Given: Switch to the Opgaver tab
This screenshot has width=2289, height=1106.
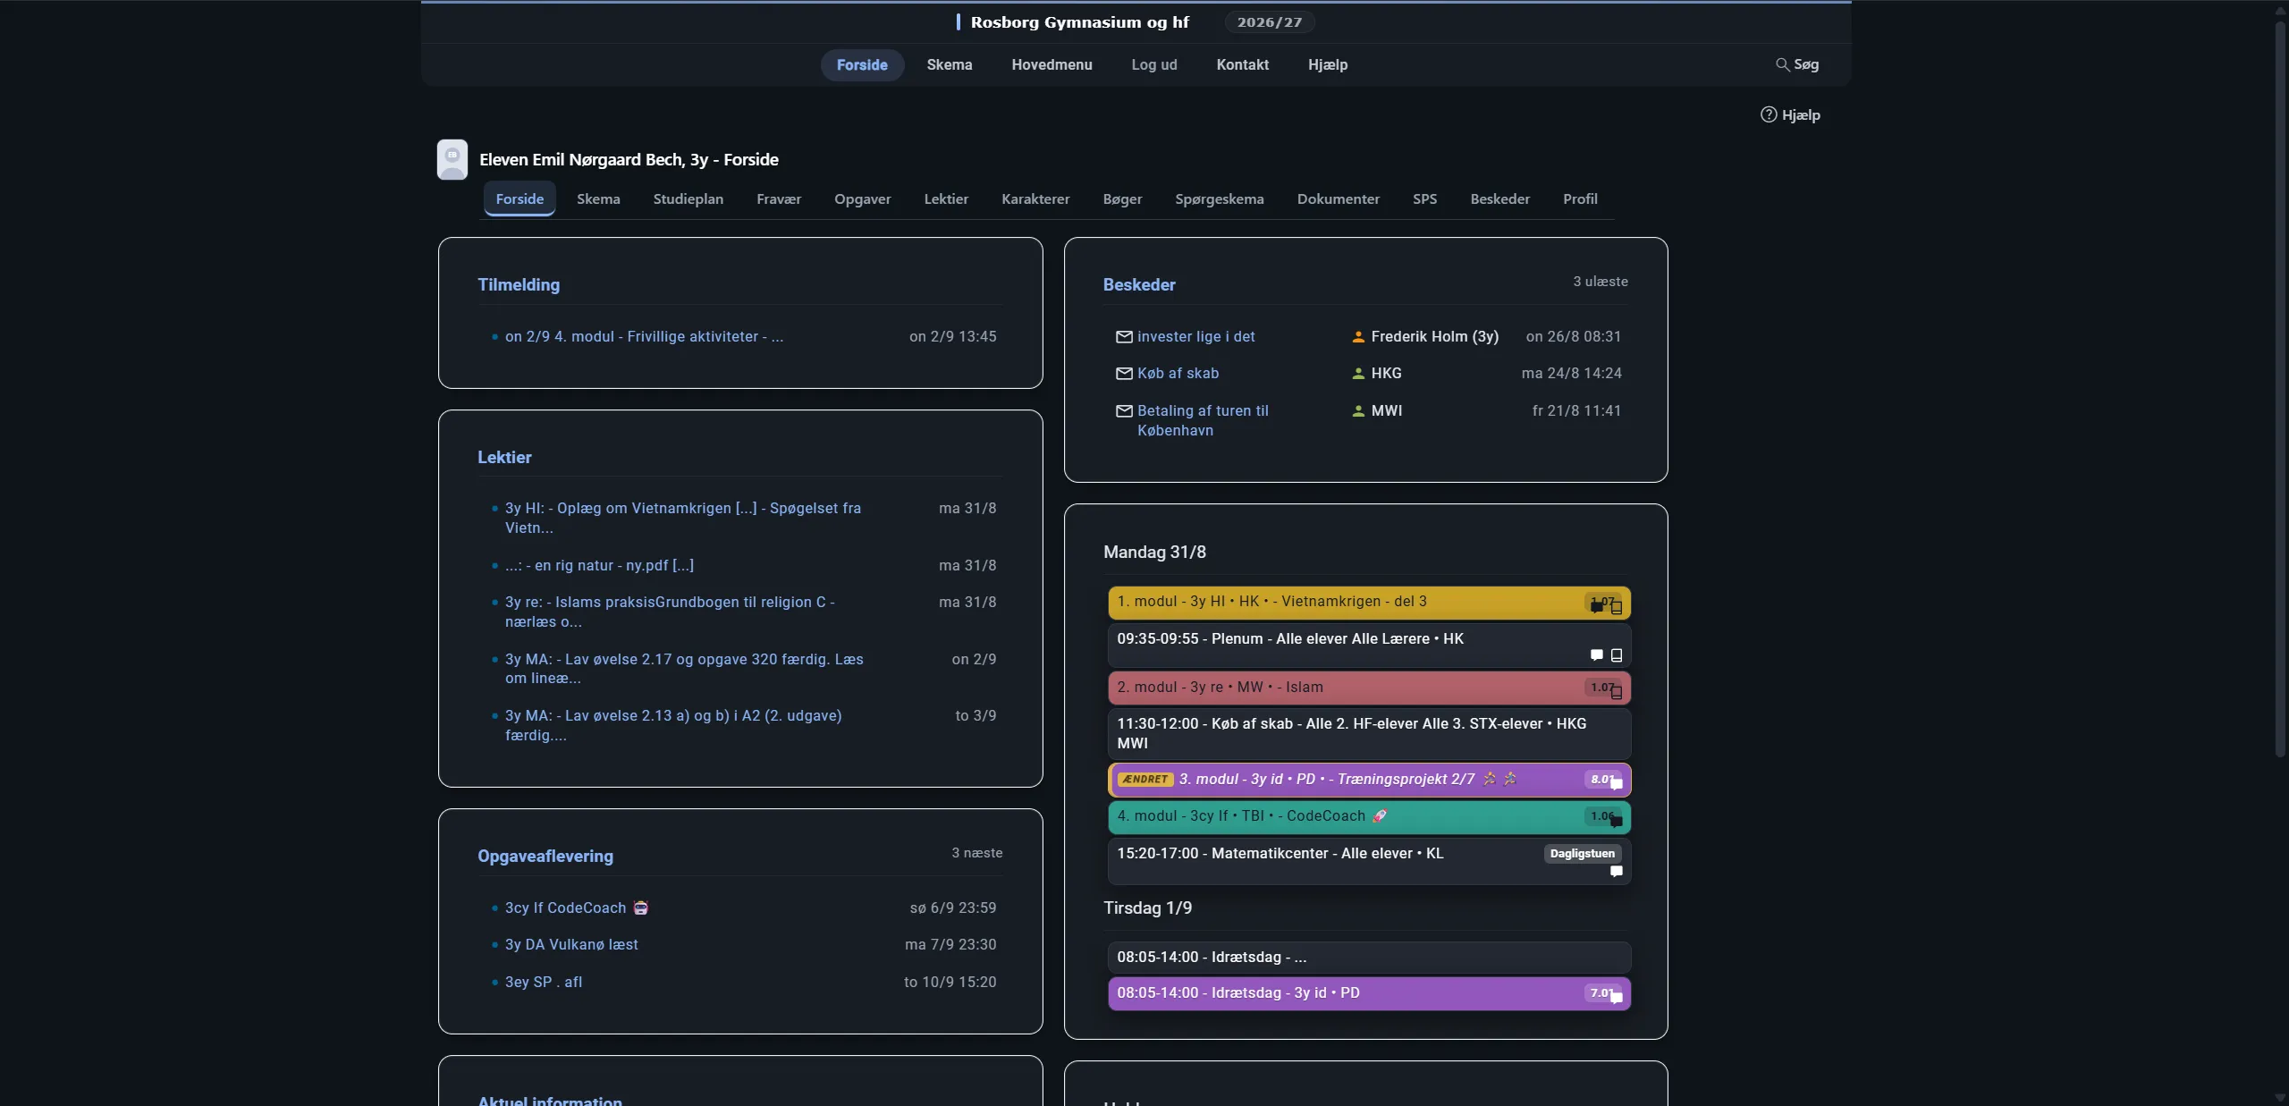Looking at the screenshot, I should point(862,198).
